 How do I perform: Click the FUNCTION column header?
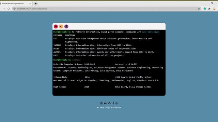click(70, 35)
